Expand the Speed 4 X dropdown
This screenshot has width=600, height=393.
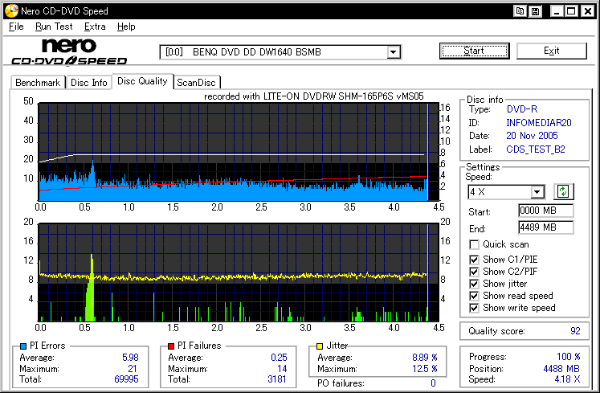(x=537, y=192)
